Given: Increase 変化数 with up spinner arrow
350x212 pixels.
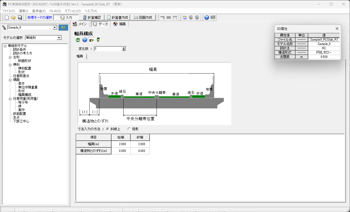Looking at the screenshot, I should coord(124,48).
